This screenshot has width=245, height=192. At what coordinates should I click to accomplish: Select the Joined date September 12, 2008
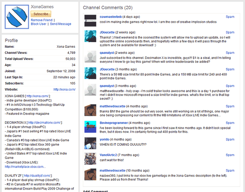pyautogui.click(x=61, y=71)
